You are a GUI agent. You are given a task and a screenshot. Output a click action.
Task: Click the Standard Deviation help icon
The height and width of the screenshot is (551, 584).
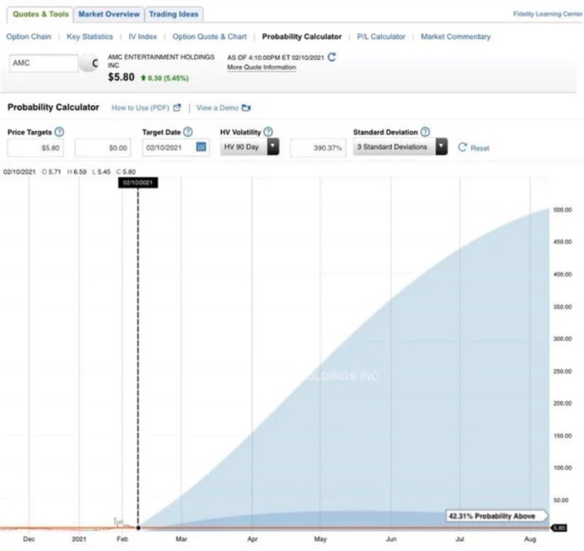[x=425, y=132]
